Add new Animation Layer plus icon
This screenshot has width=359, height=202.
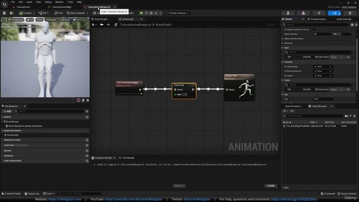[87, 140]
